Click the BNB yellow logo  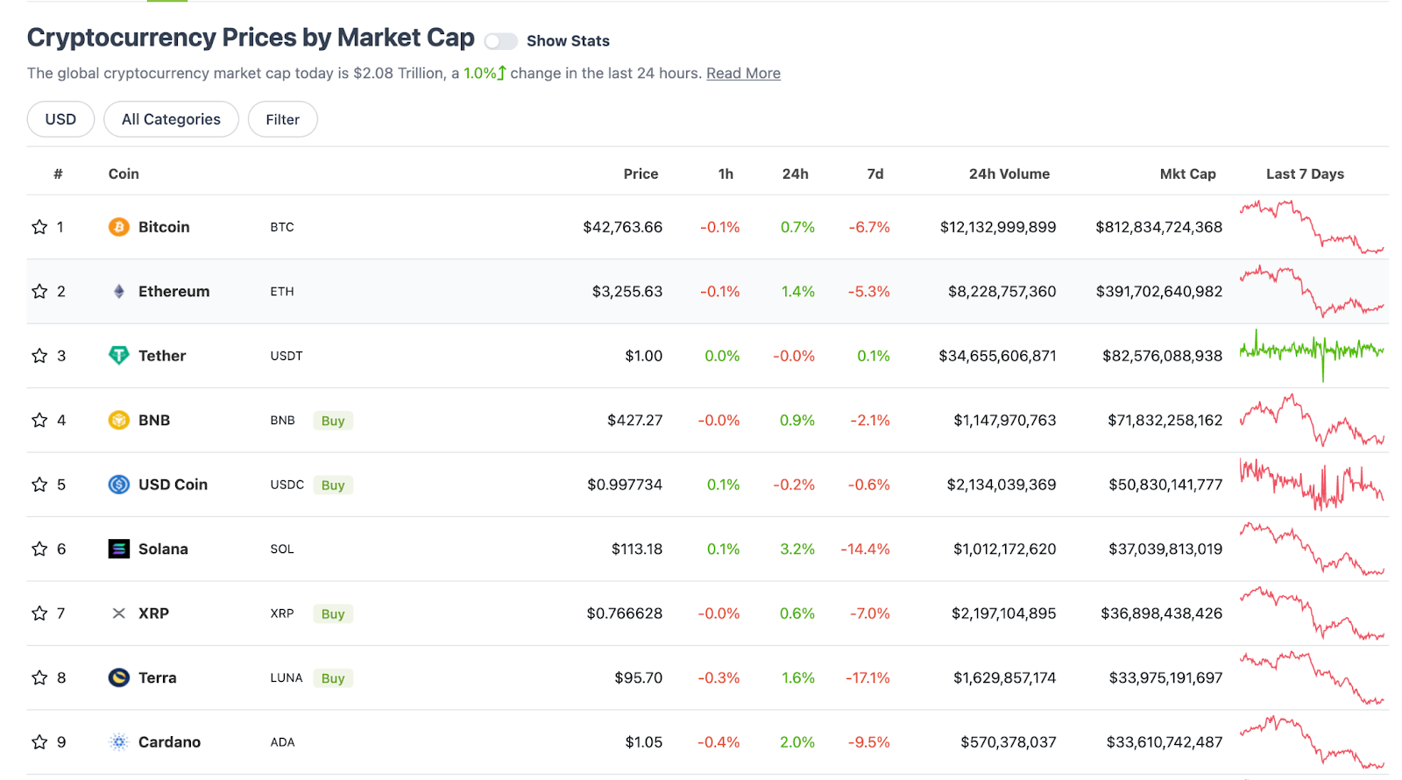119,420
